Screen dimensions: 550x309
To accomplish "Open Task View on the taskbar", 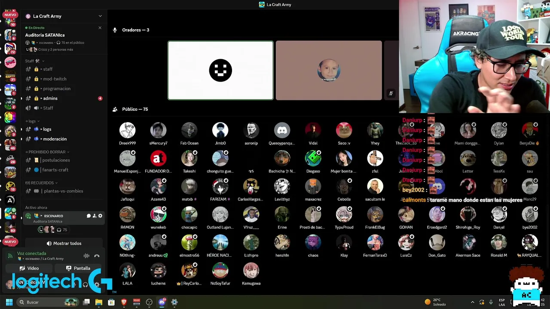I will [x=86, y=302].
